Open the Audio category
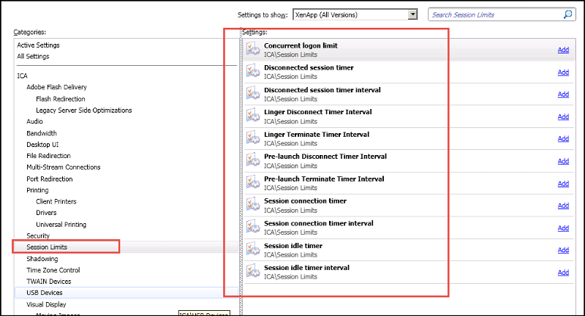The width and height of the screenshot is (585, 316). click(34, 121)
